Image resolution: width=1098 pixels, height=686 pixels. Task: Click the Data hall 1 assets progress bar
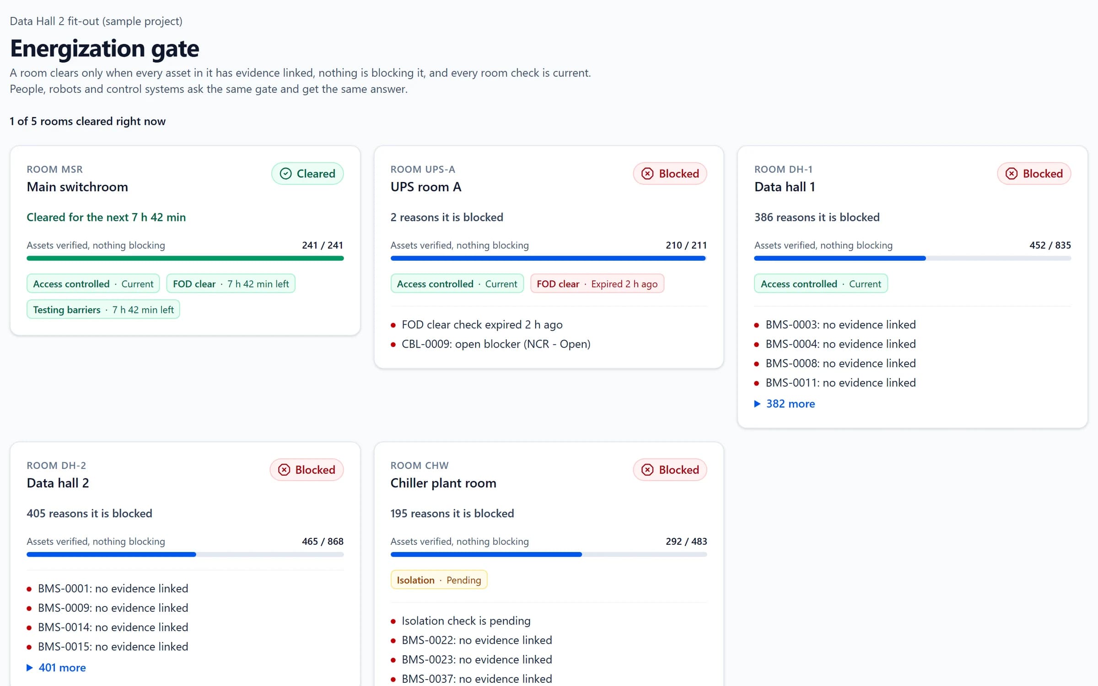[913, 258]
